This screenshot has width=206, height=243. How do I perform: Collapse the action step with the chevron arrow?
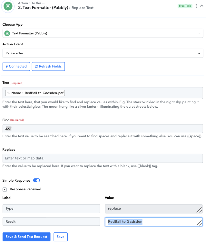click(x=201, y=6)
